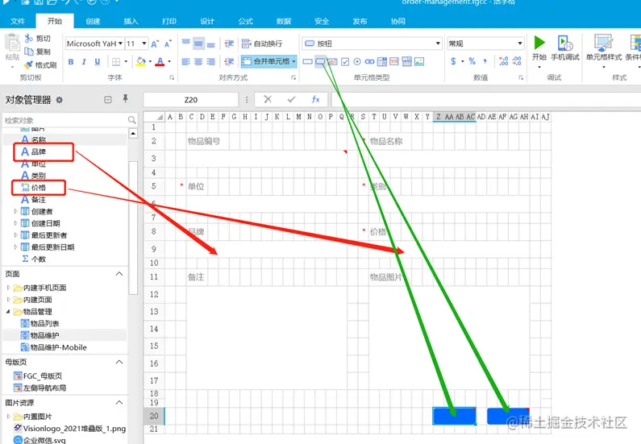Screen dimensions: 641x444
Task: Apply thousands separator comma format
Action: (x=485, y=61)
